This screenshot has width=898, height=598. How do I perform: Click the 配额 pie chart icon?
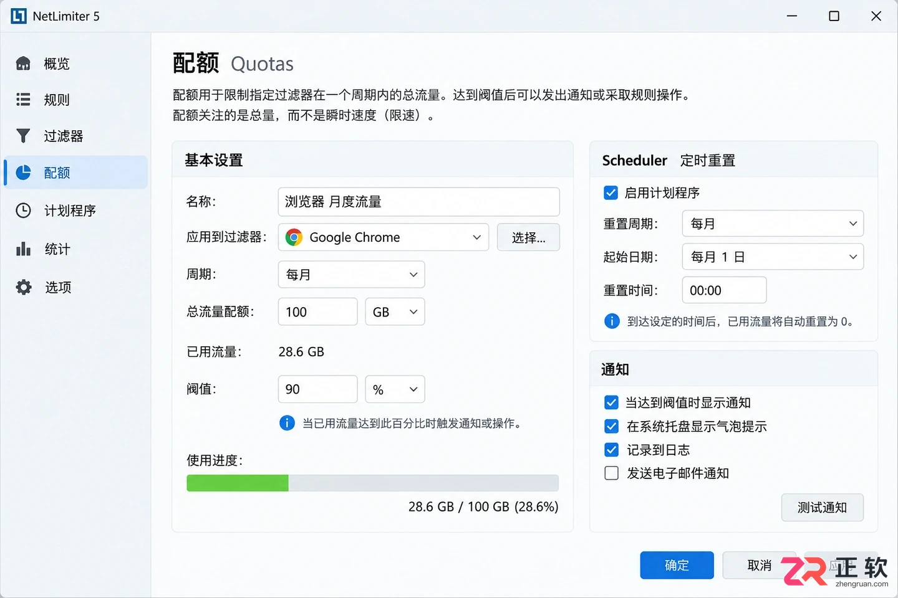coord(23,173)
